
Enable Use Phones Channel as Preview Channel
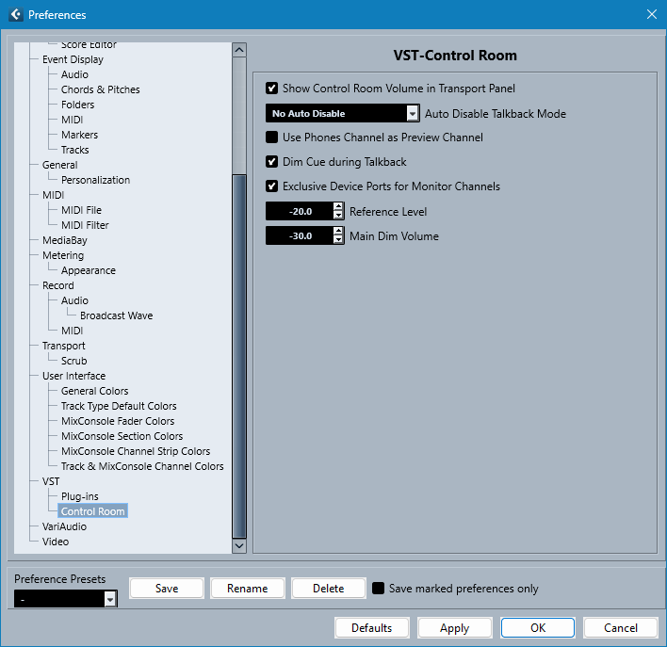(272, 137)
